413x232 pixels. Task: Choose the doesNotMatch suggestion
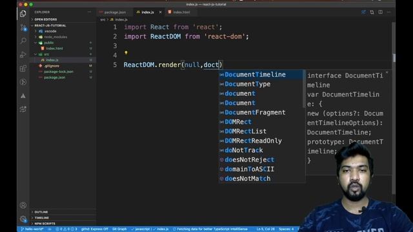(261, 179)
